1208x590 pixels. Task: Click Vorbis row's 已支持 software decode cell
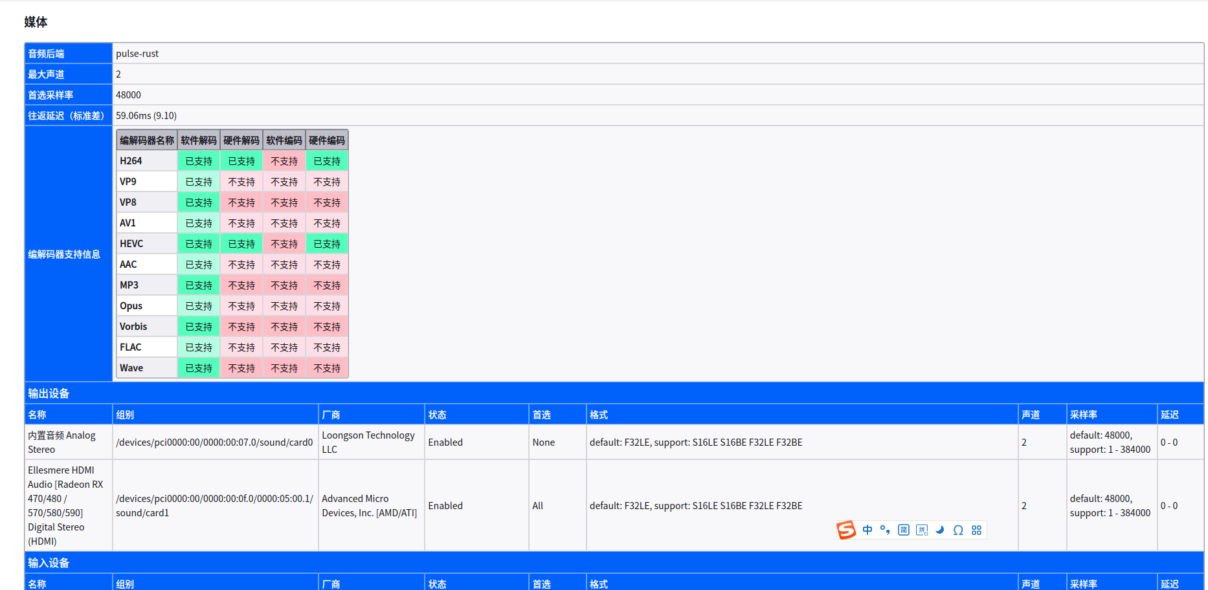(199, 327)
